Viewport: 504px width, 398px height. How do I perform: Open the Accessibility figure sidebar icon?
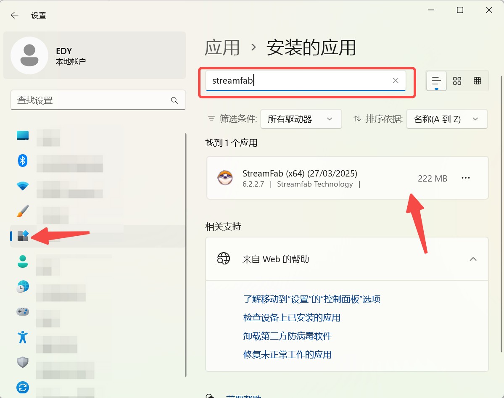[x=23, y=337]
